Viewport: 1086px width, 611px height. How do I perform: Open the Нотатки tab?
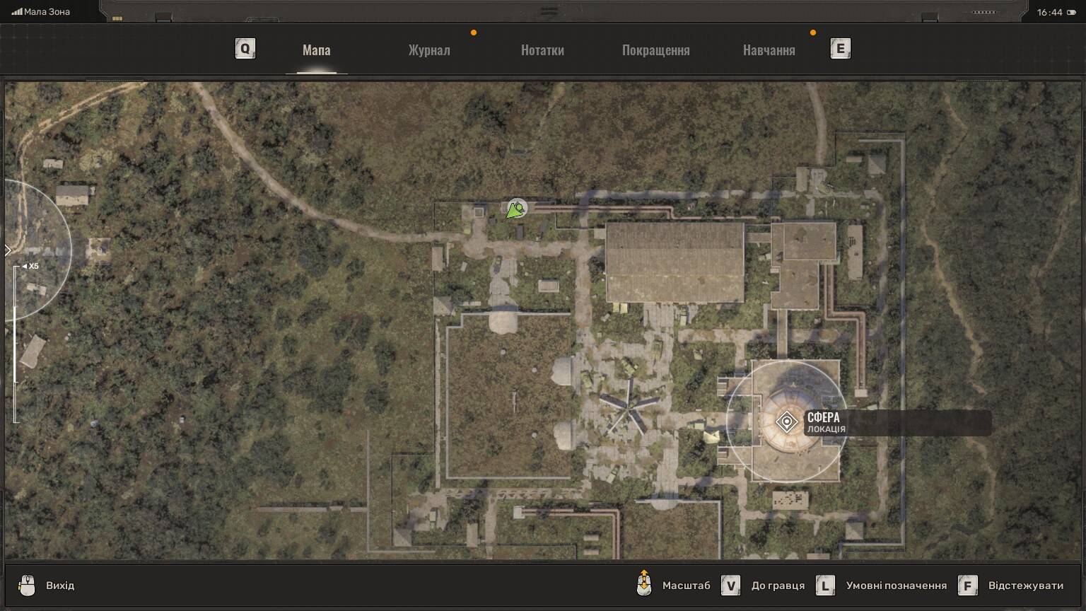click(x=542, y=50)
